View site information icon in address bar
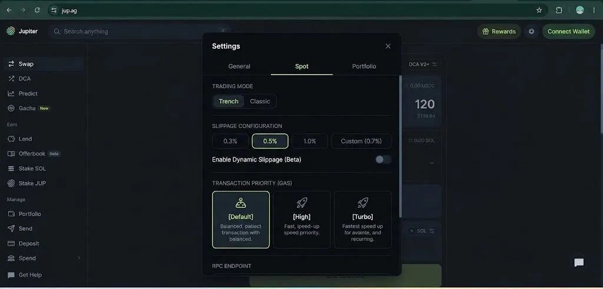 [54, 11]
